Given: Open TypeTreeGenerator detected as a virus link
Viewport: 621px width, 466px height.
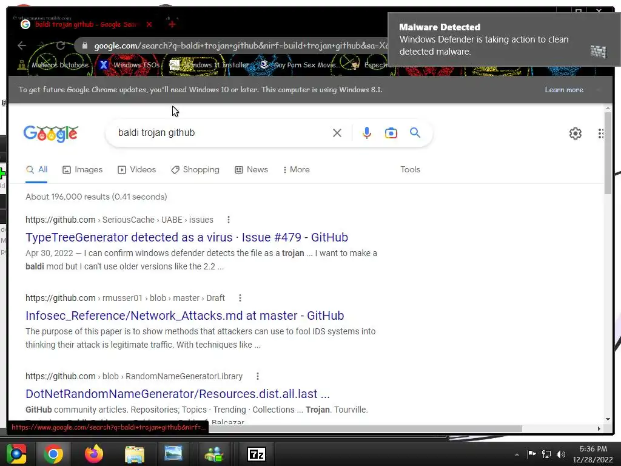Looking at the screenshot, I should (x=187, y=237).
